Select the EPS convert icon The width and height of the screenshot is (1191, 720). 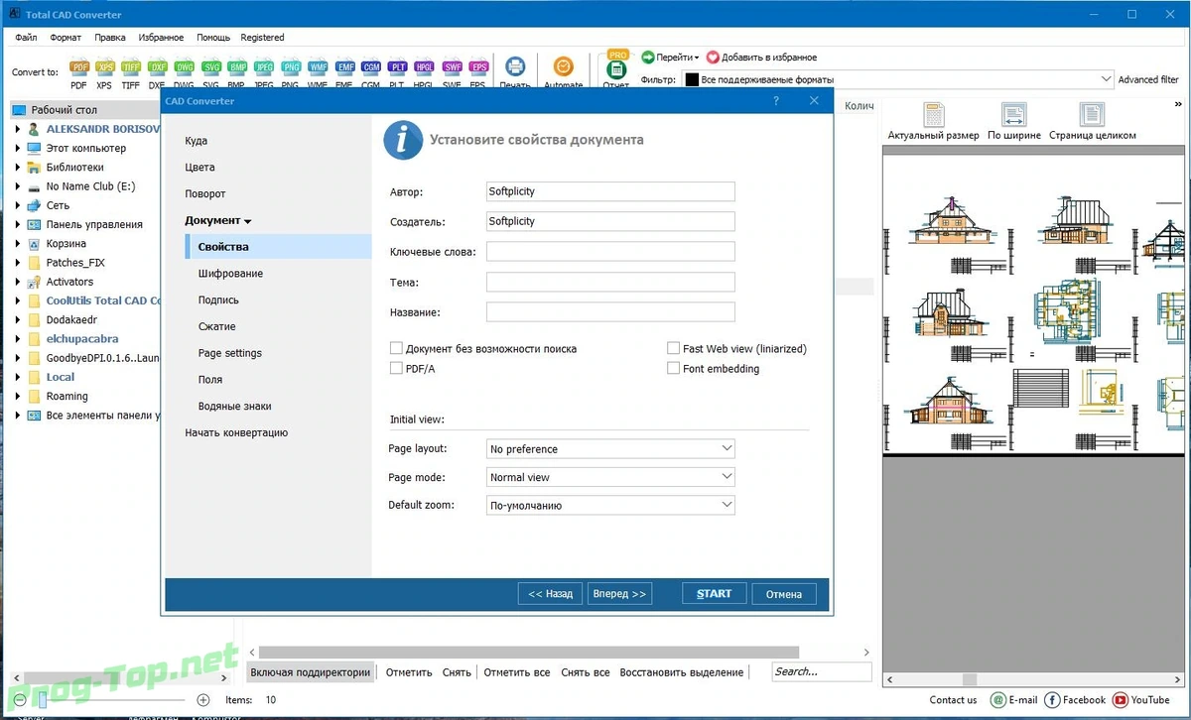coord(479,68)
